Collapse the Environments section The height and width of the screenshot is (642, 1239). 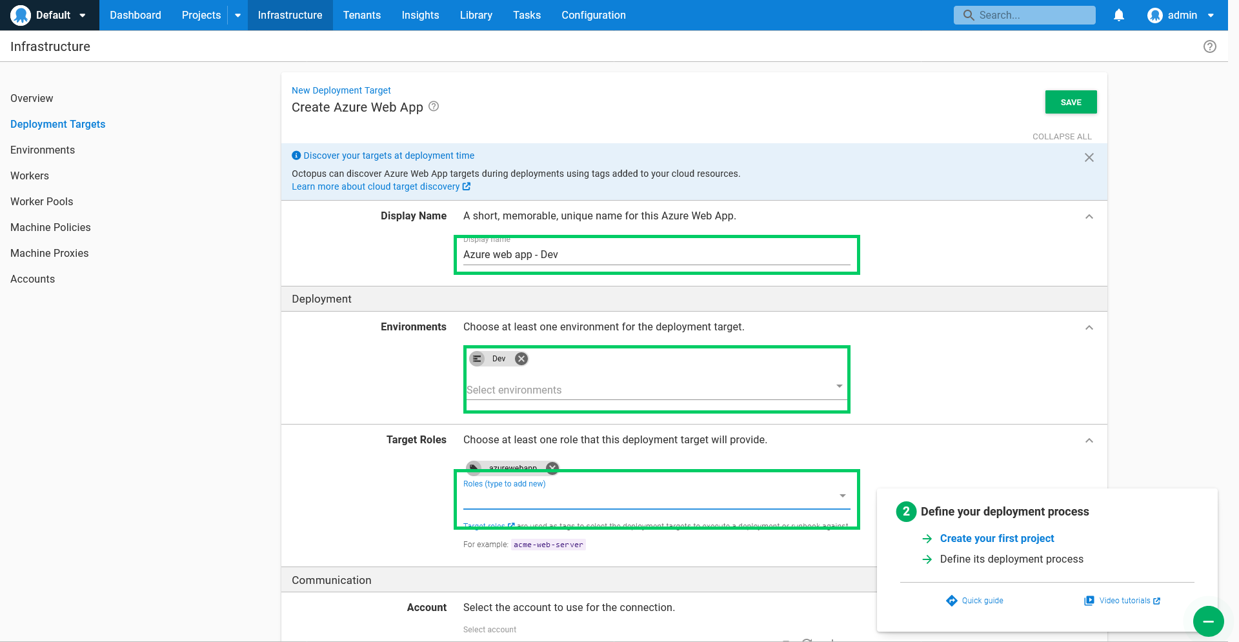[x=1089, y=327]
